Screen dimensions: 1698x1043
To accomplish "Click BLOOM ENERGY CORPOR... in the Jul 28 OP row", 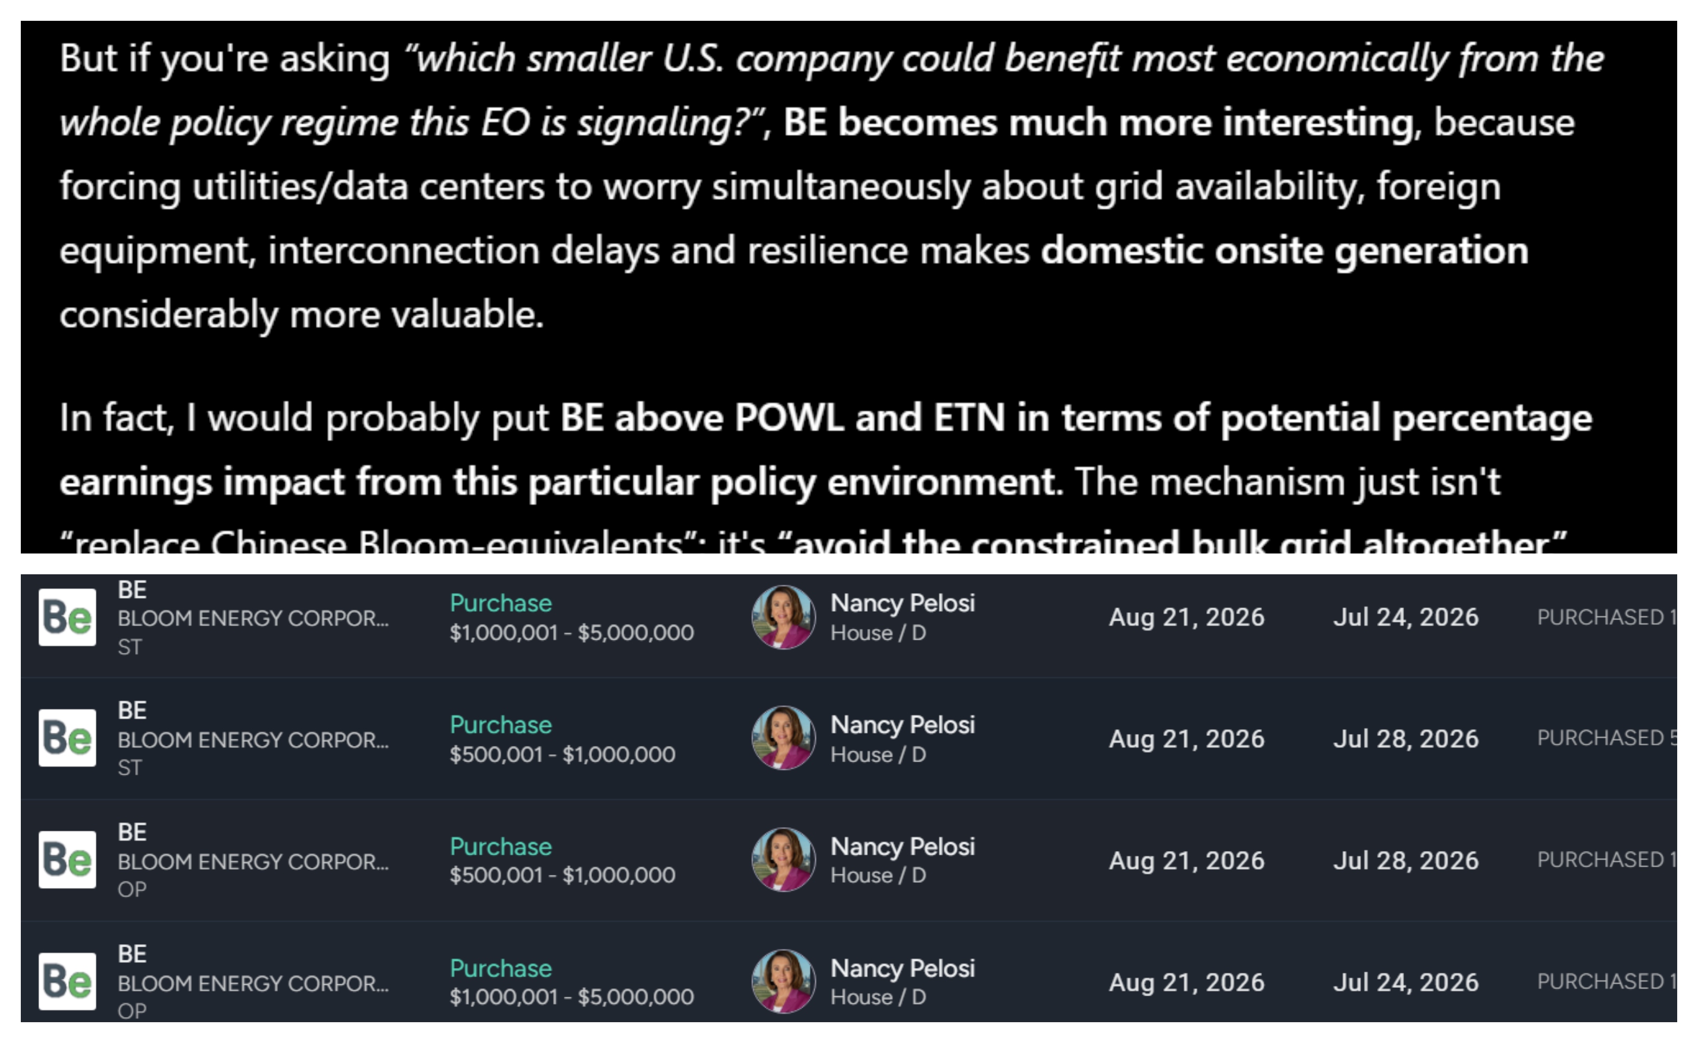I will [x=253, y=861].
